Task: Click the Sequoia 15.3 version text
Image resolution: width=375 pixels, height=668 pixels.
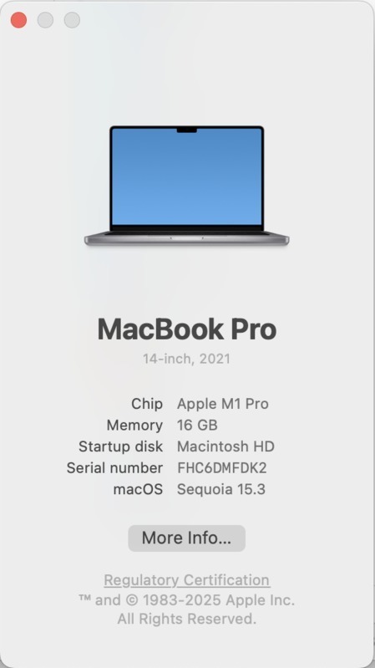Action: [x=221, y=489]
